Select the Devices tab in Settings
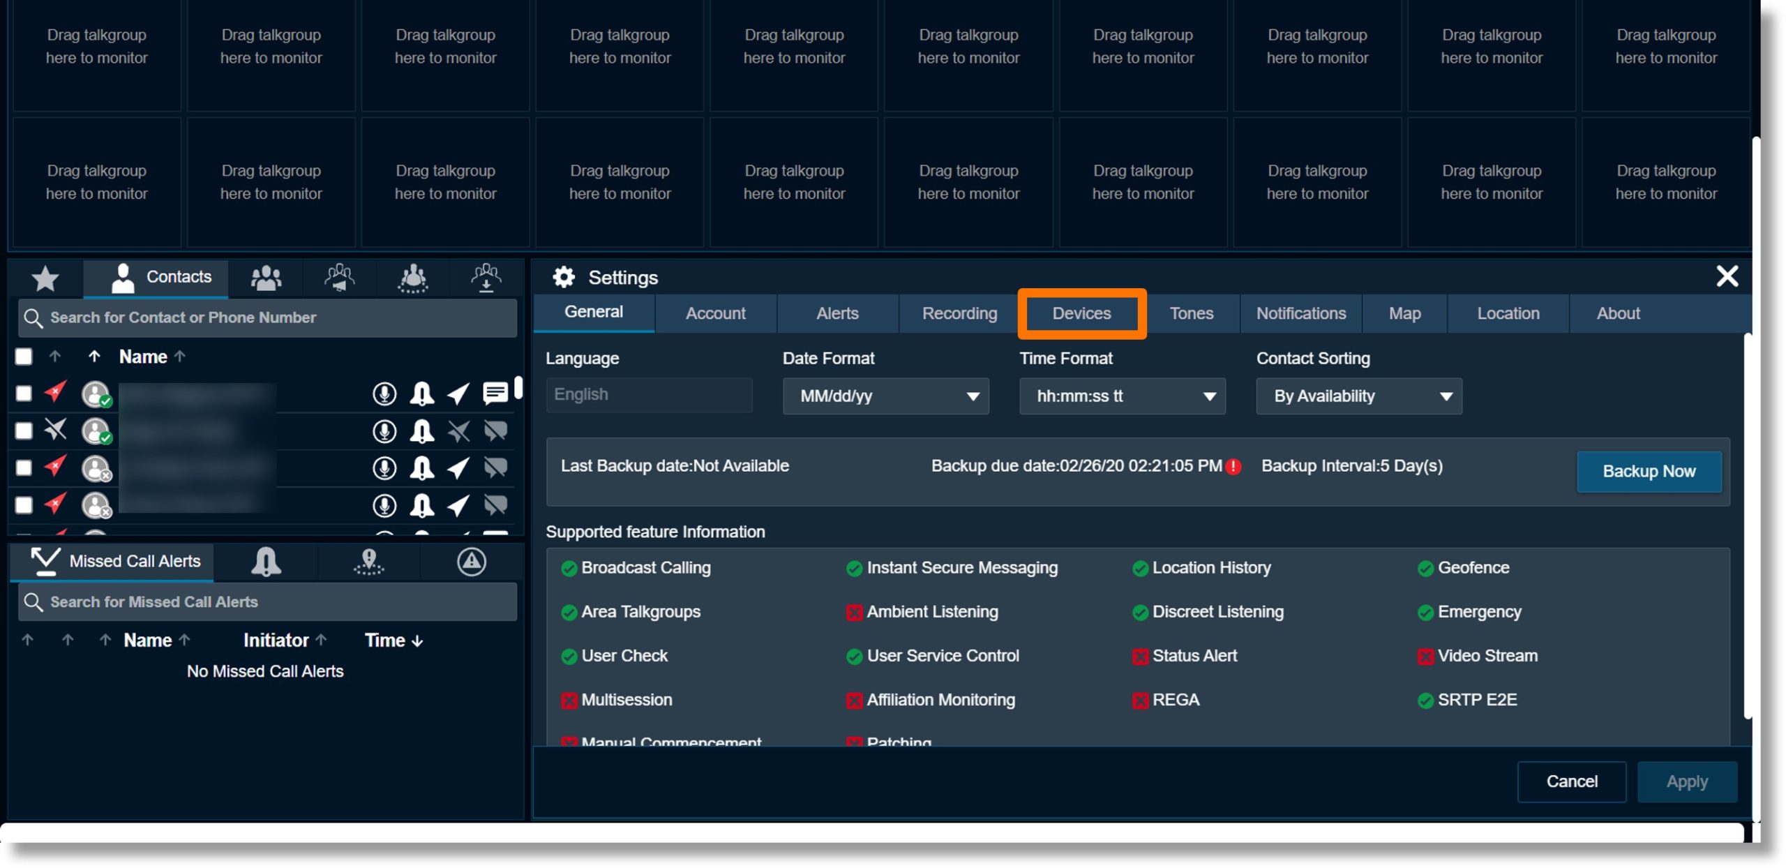This screenshot has width=1786, height=868. (1081, 311)
